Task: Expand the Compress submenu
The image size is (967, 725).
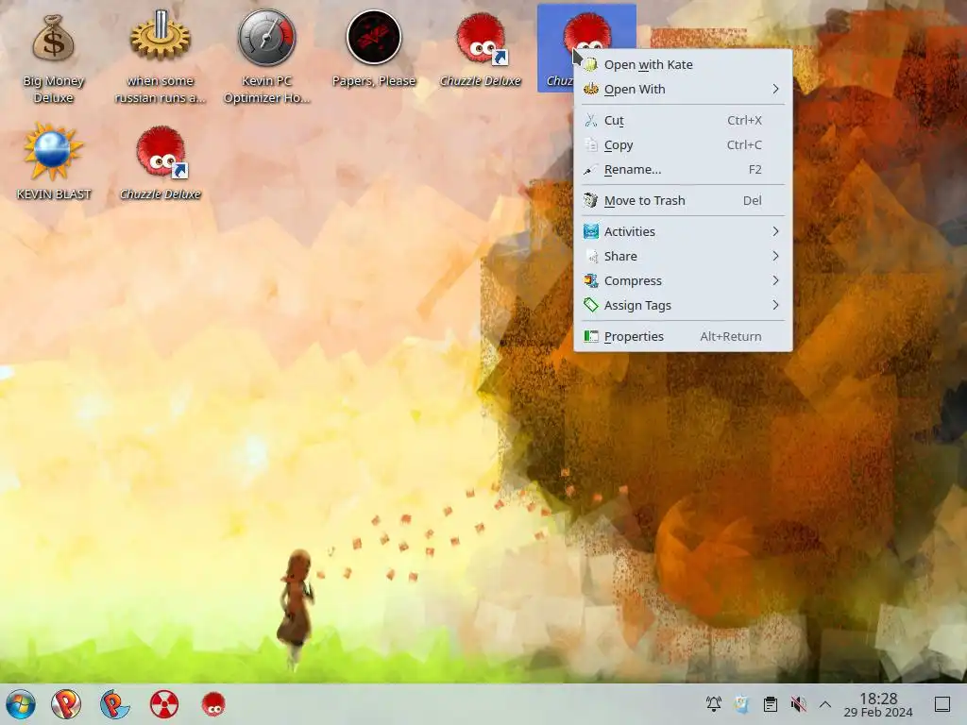Action: (683, 281)
